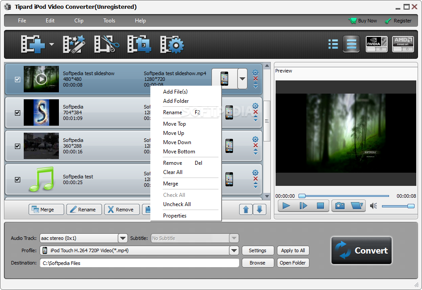Open the Preferences gear film icon
This screenshot has width=422, height=290.
172,44
